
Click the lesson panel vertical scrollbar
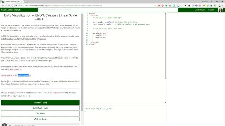pyautogui.click(x=82, y=63)
